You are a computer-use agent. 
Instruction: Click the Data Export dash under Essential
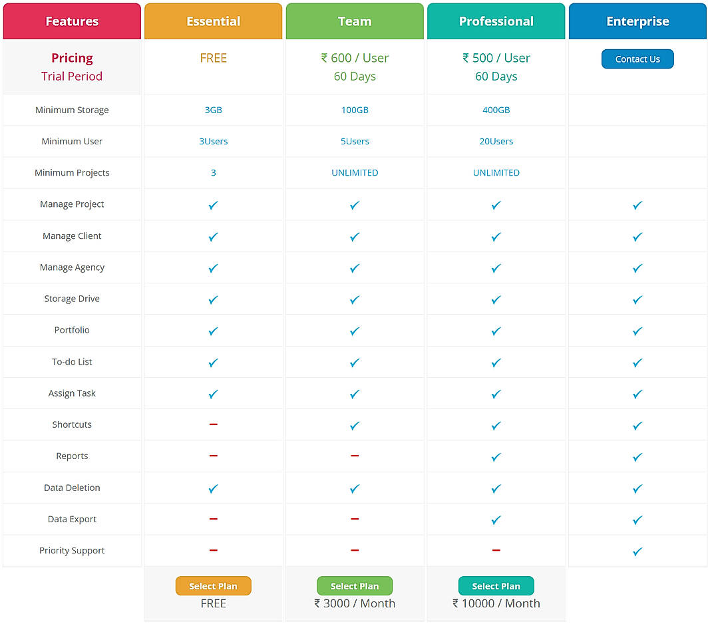click(214, 520)
